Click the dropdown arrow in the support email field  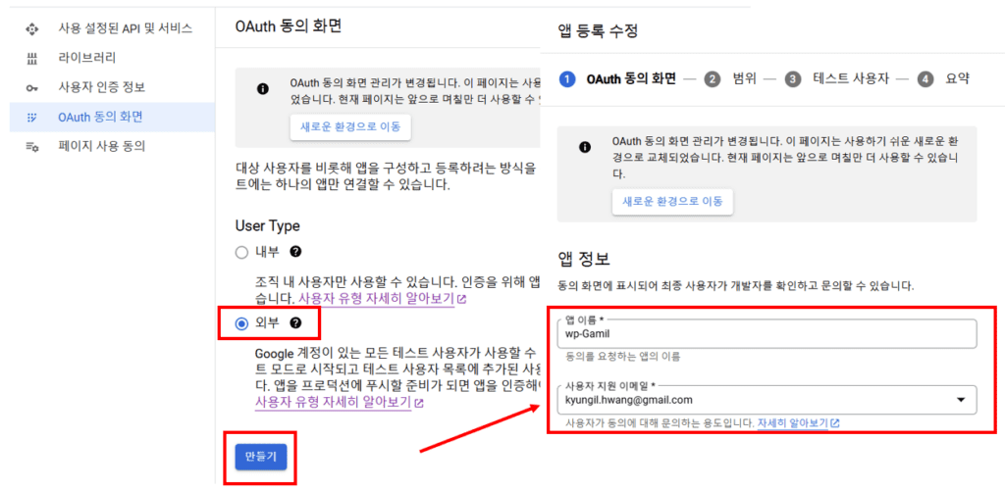coord(960,400)
